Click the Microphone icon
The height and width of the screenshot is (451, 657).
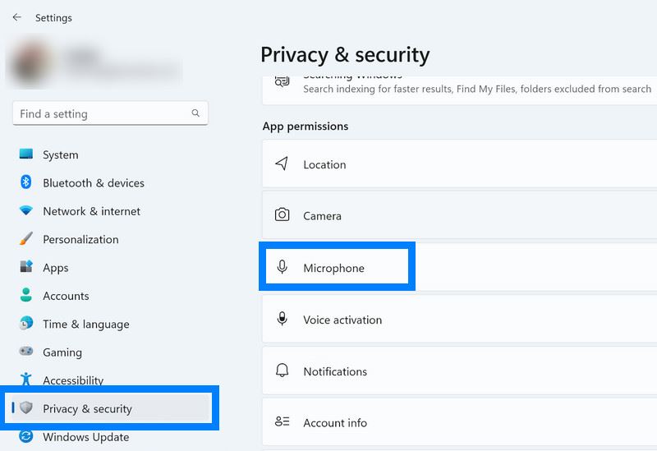[283, 267]
